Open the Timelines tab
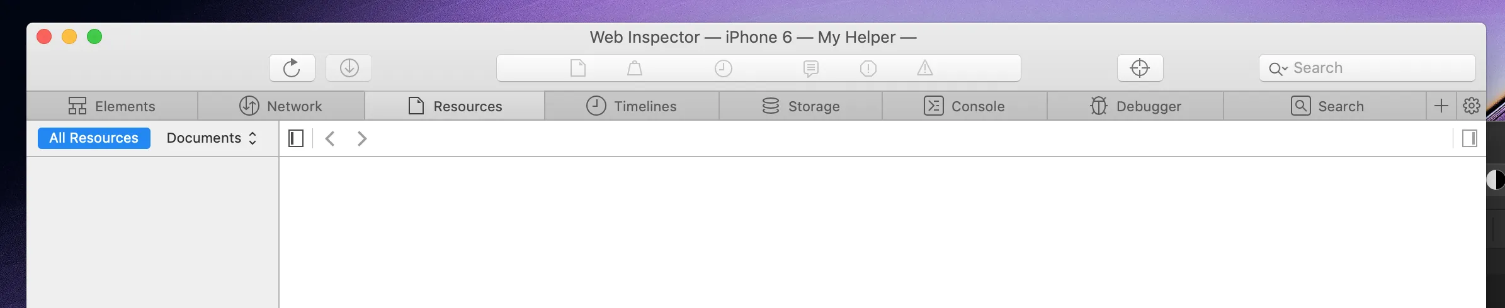Viewport: 1505px width, 308px height. (632, 106)
